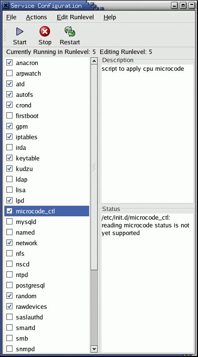Image resolution: width=198 pixels, height=357 pixels.
Task: Click the scroll up arrow of services list
Action: pos(94,61)
